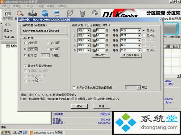This screenshot has width=181, height=135.
Task: Open the 工具 menu
Action: click(40, 6)
